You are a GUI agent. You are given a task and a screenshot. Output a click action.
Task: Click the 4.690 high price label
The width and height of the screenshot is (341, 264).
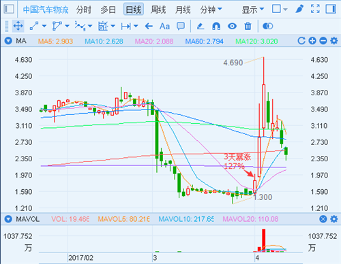pos(233,63)
